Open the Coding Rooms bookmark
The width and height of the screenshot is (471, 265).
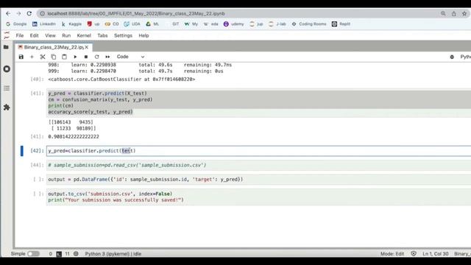[309, 24]
